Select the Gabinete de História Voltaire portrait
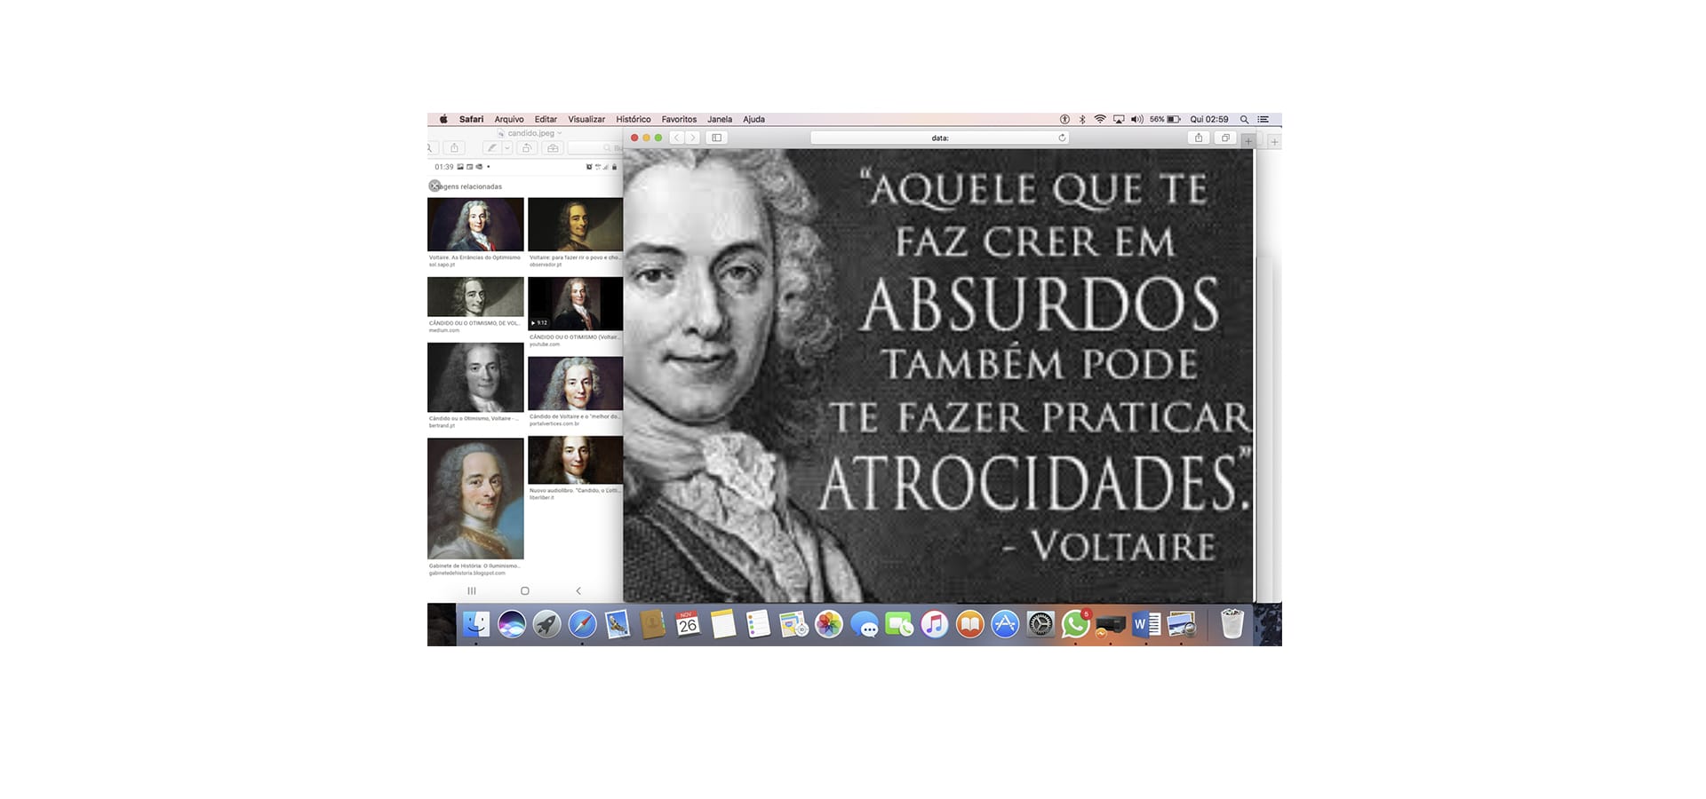 475,498
